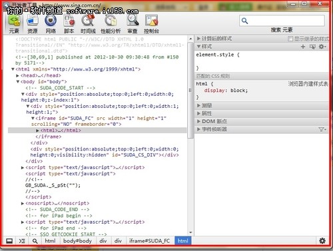Toggle element state icon in styles header
333x251 pixels.
[312, 47]
